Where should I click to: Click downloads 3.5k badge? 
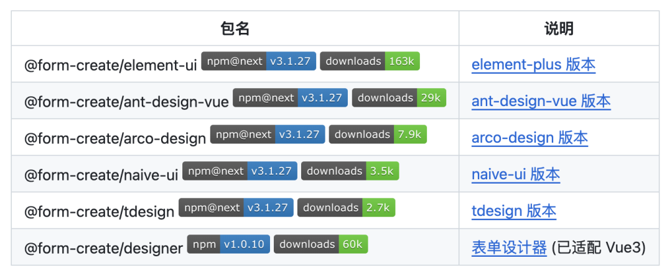(x=350, y=171)
